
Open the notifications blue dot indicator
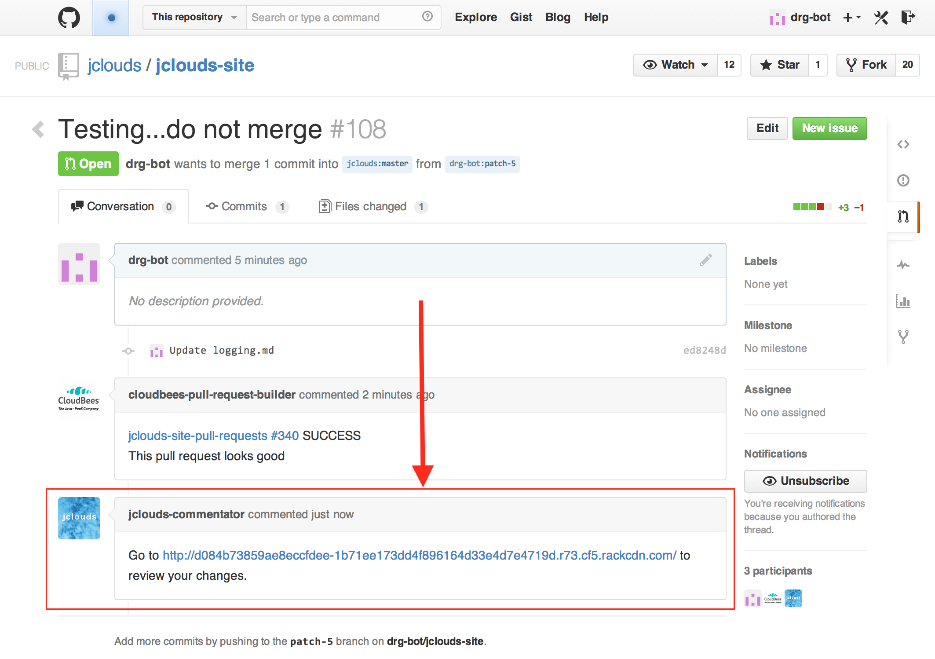(x=111, y=18)
